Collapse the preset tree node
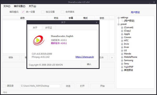Image resolution: width=157 pixels, height=95 pixels. pos(119,24)
